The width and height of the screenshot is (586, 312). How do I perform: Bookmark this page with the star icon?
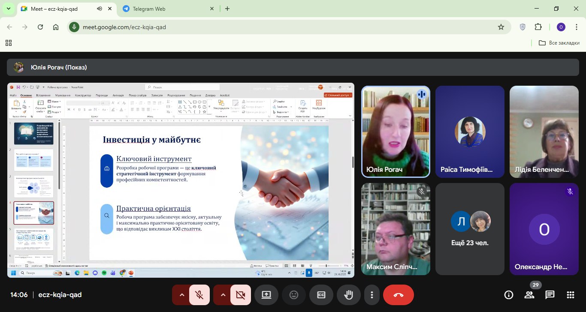501,27
